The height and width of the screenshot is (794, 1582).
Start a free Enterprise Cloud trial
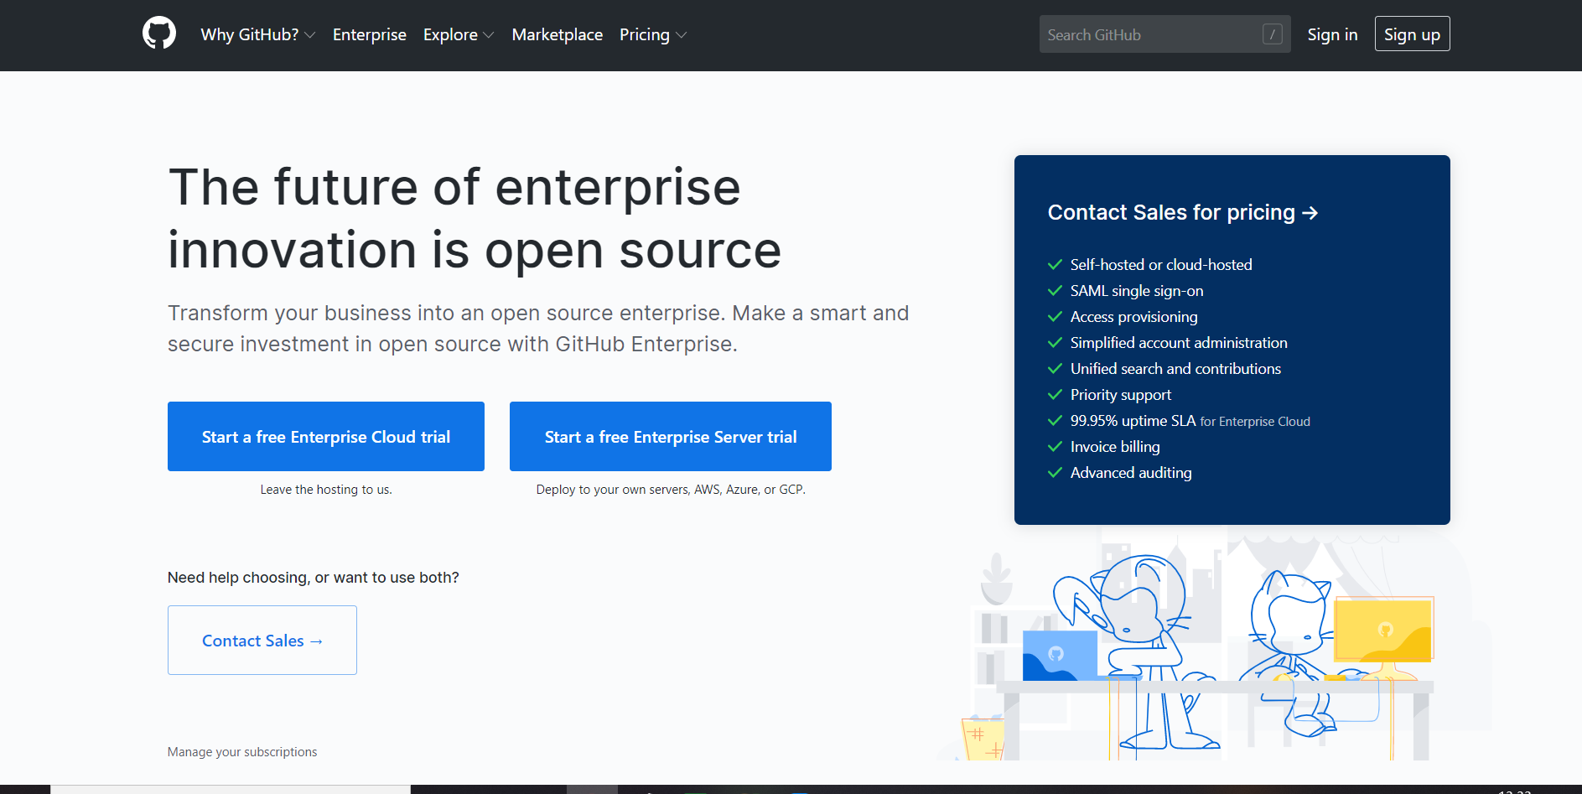326,436
